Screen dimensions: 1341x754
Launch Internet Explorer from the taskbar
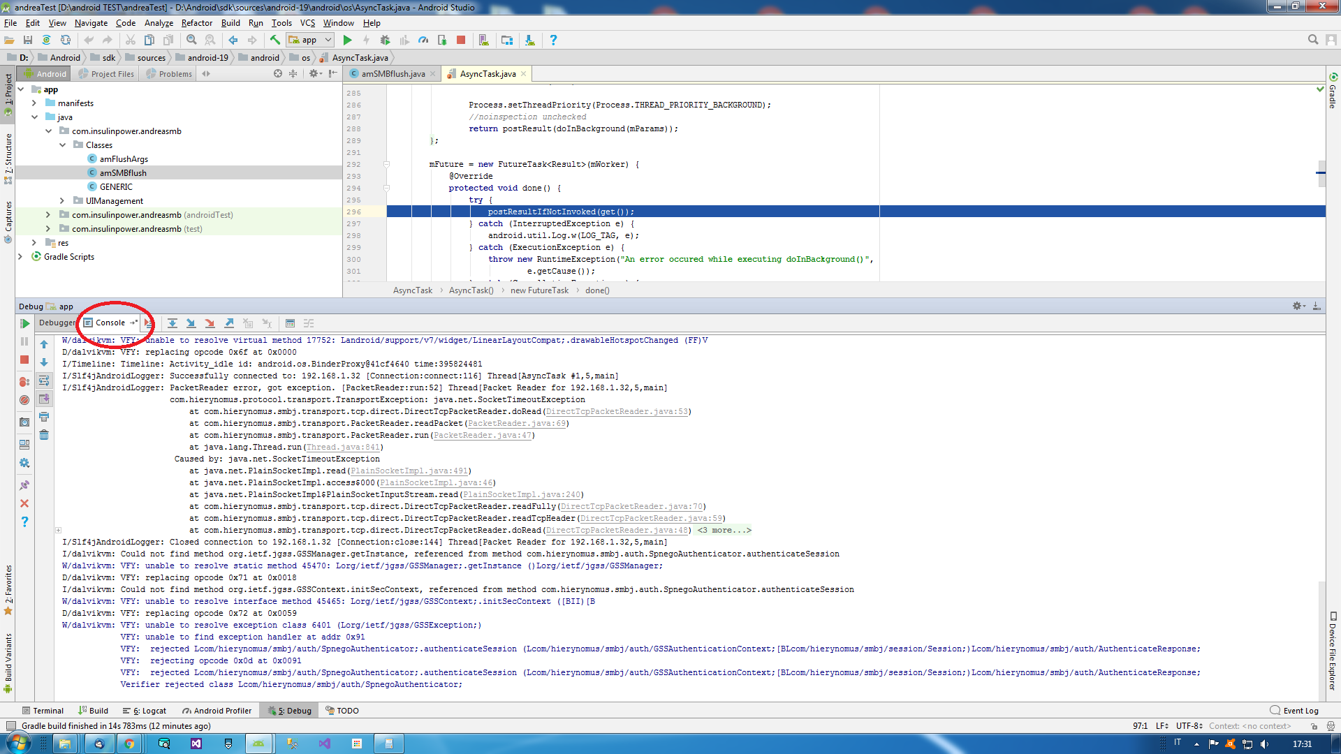click(x=99, y=744)
